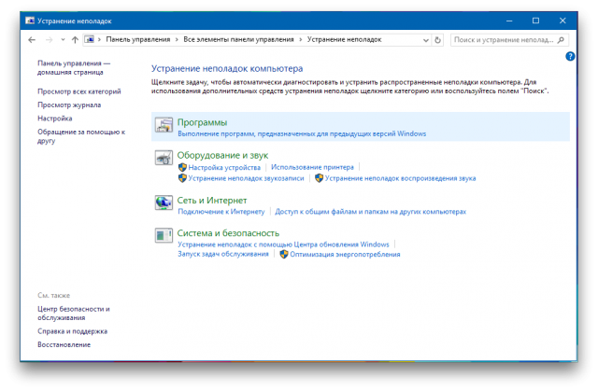The image size is (598, 391).
Task: Go up one level with the up arrow
Action: (75, 40)
